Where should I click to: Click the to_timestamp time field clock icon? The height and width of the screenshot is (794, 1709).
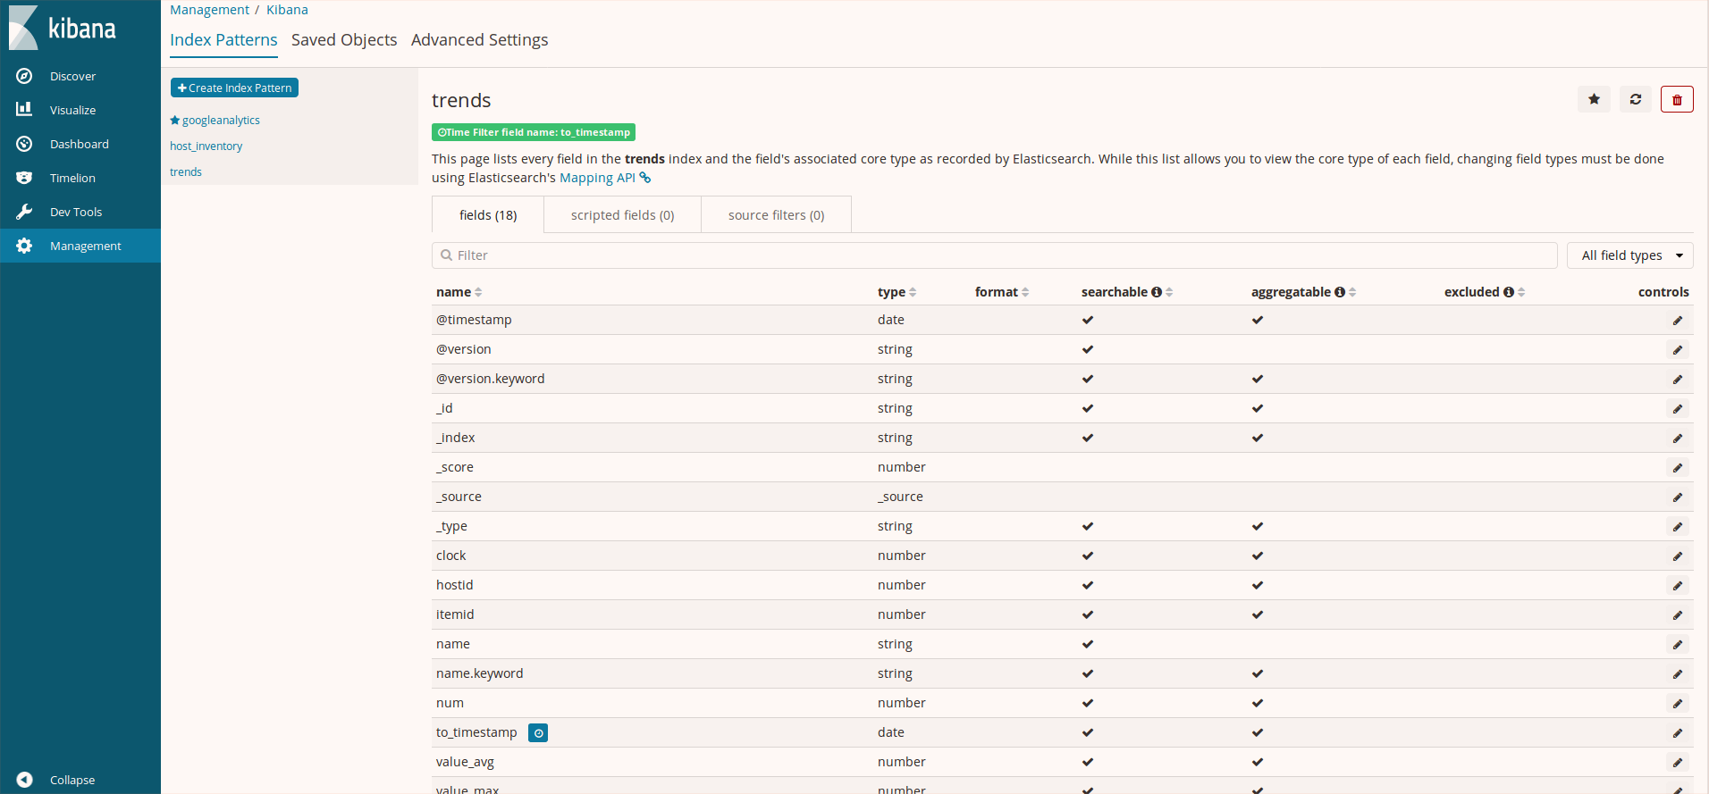coord(538,733)
